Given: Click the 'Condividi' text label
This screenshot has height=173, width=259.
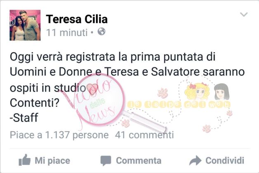Looking at the screenshot, I should tap(225, 161).
